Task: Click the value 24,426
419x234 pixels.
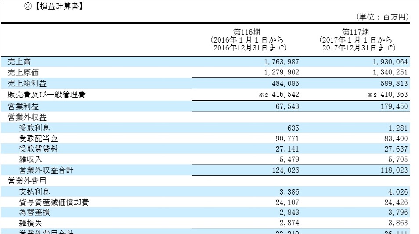Action: [x=396, y=202]
